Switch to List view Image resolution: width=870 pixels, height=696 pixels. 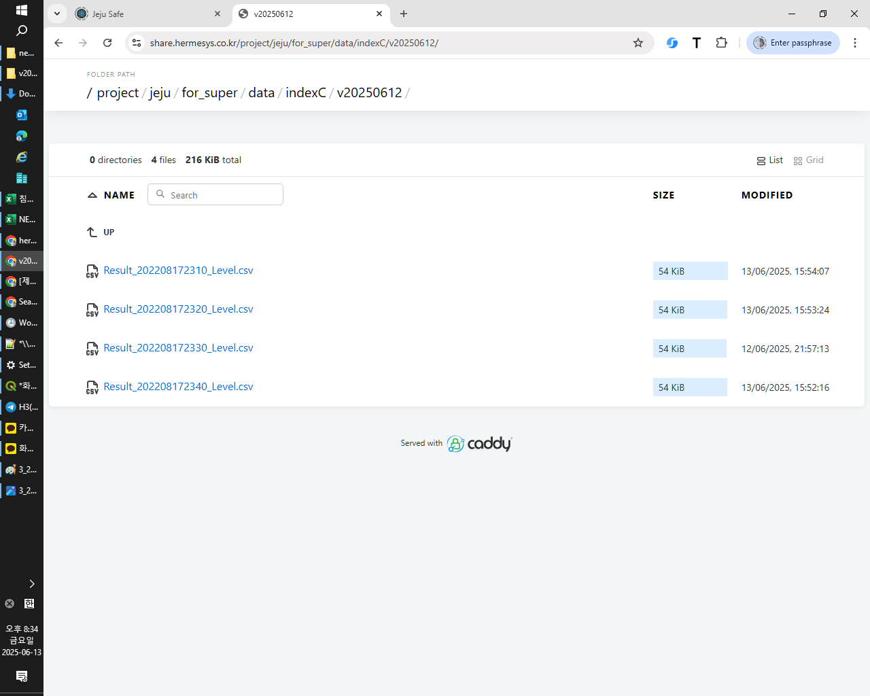click(769, 160)
